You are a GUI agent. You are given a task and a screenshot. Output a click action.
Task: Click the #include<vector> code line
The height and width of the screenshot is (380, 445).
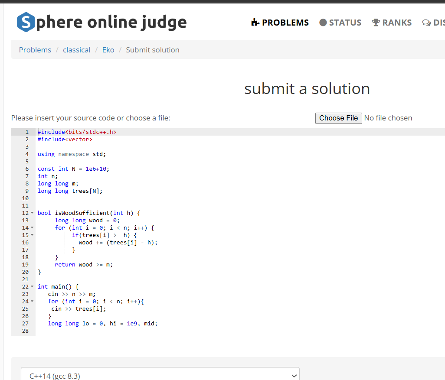65,139
